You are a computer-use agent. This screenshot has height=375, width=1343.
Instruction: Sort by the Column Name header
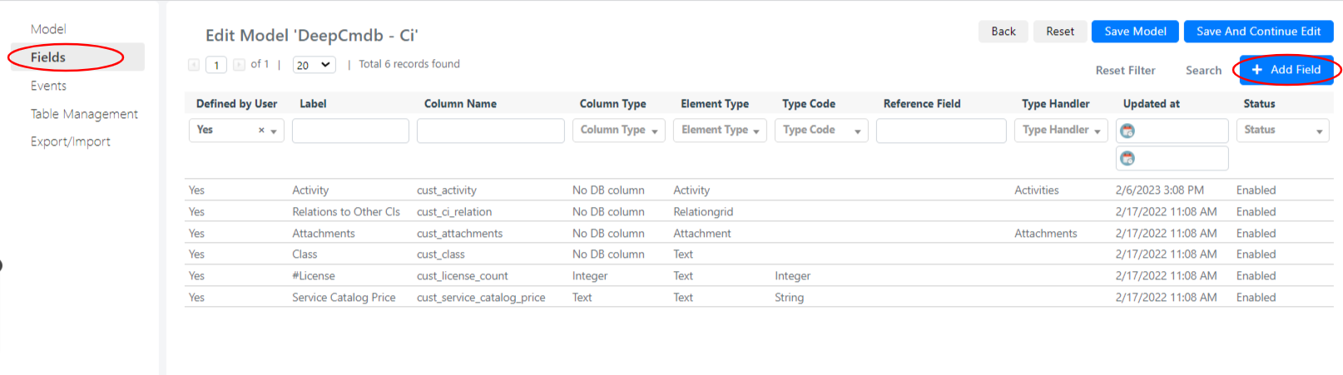(460, 104)
